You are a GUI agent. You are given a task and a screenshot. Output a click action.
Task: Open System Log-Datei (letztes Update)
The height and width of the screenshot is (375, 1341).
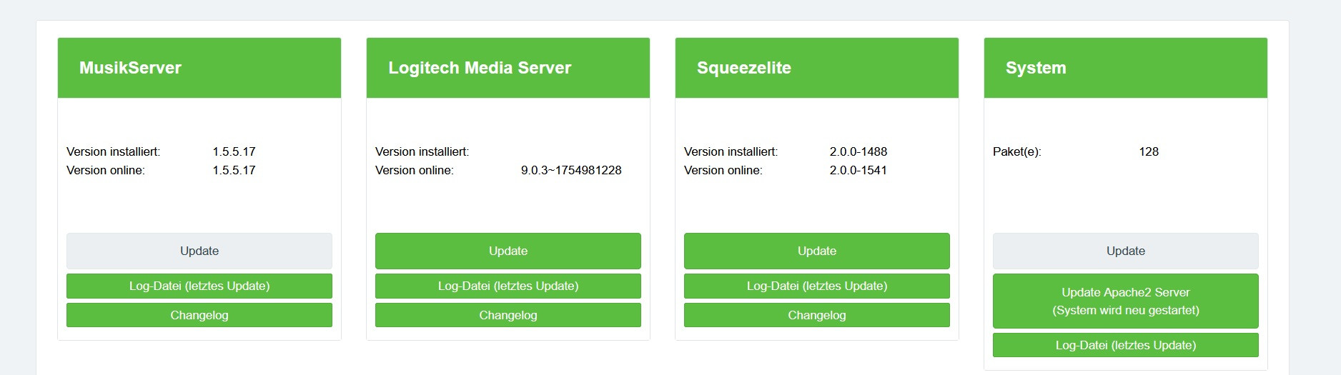pyautogui.click(x=1125, y=345)
